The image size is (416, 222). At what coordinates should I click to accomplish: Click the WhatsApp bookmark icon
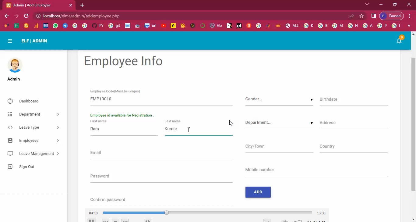55,26
